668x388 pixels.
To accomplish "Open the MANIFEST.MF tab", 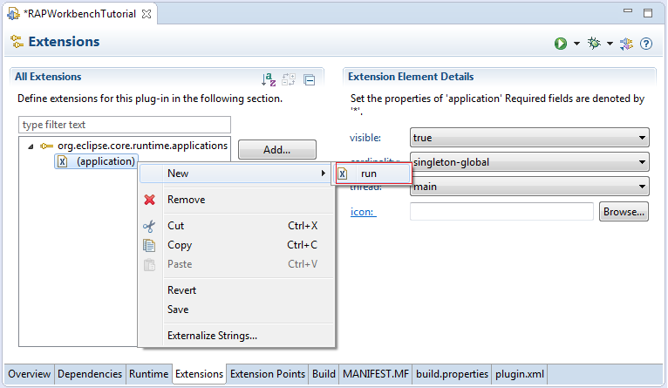I will (375, 374).
